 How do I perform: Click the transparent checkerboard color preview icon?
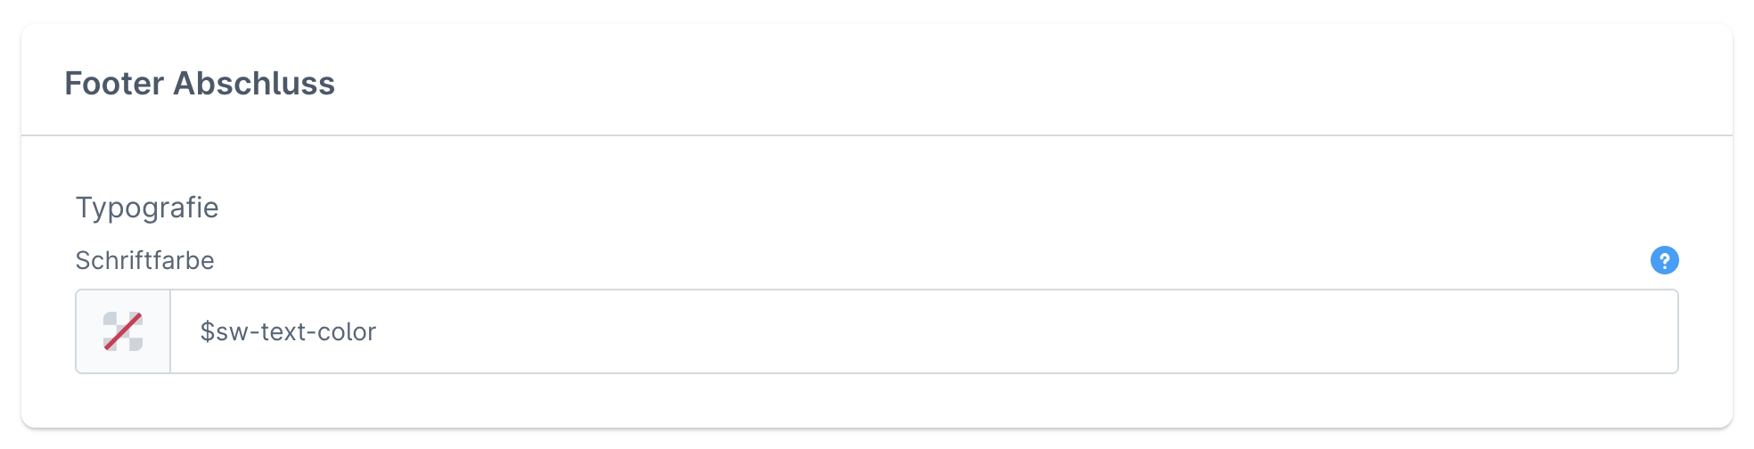point(123,331)
